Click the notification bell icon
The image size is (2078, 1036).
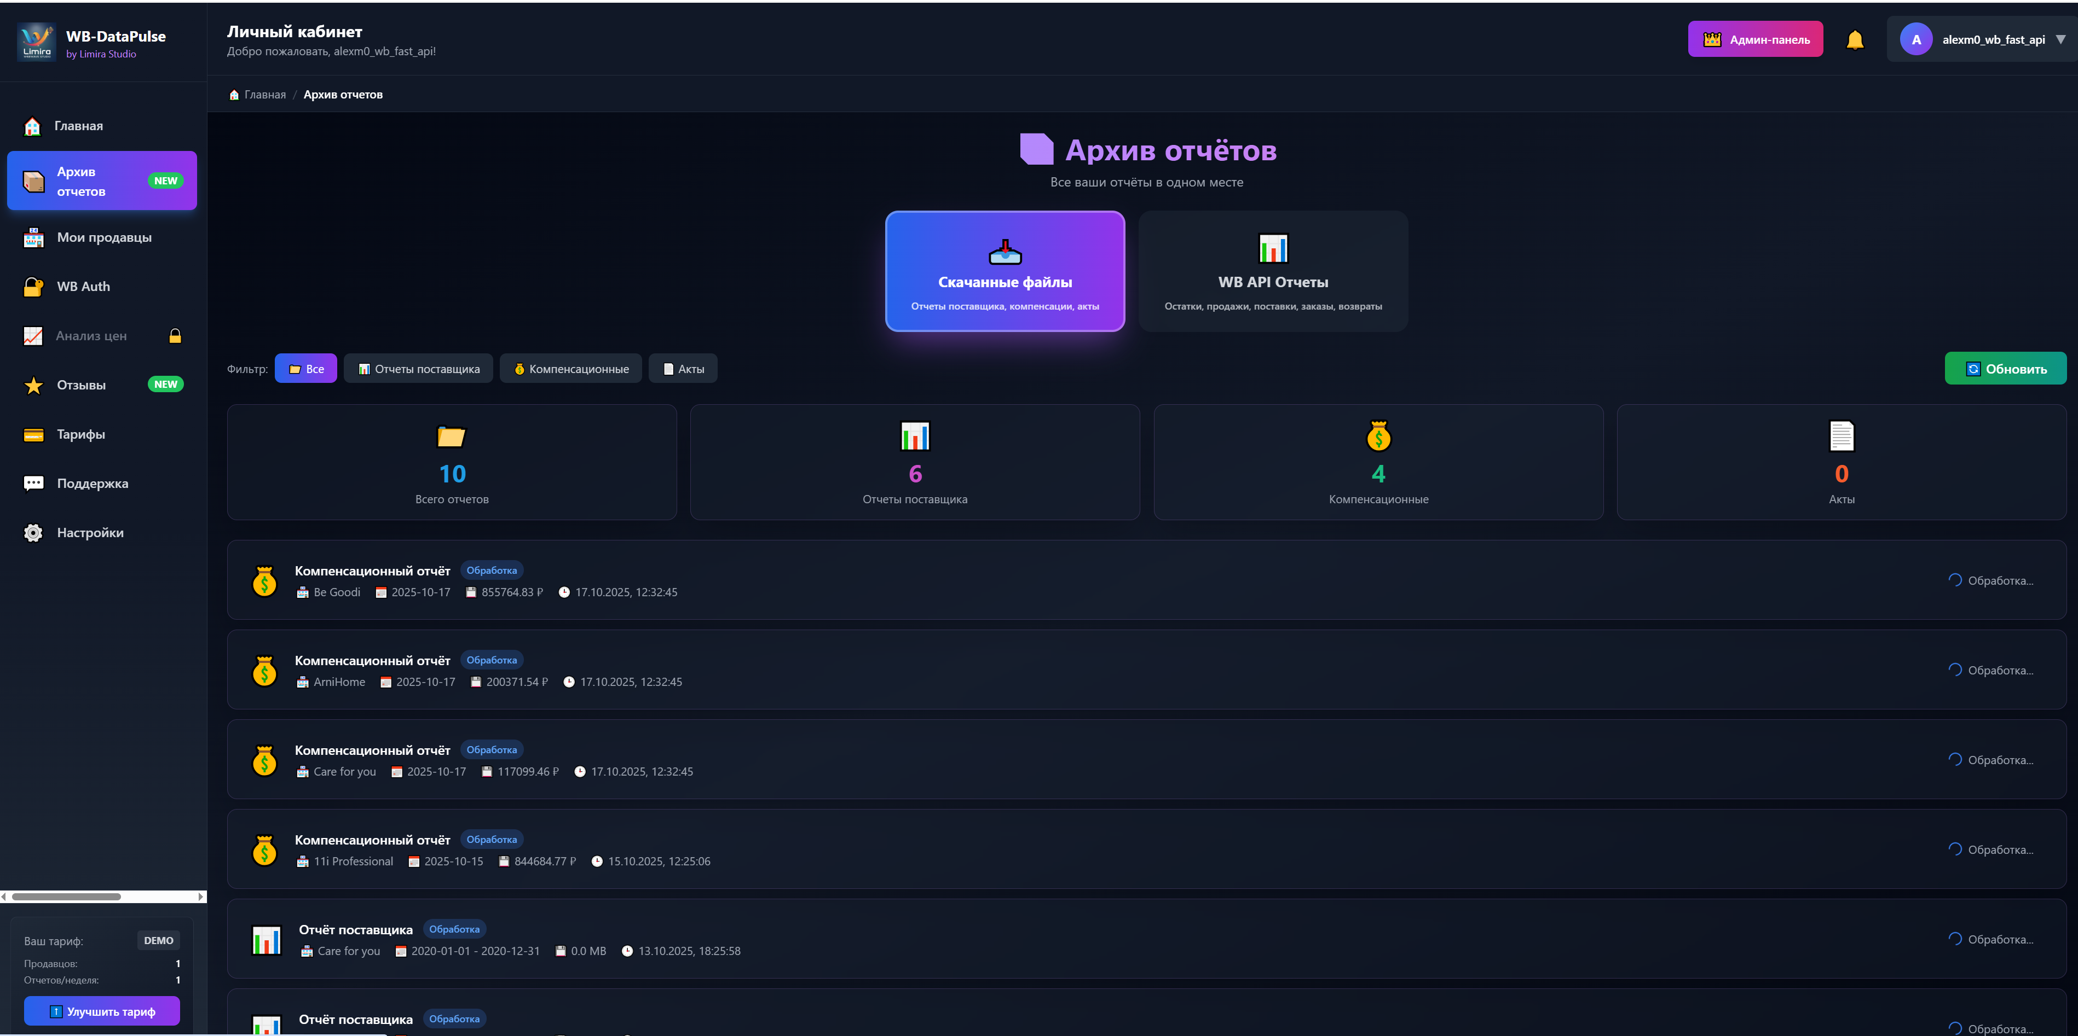click(x=1855, y=39)
